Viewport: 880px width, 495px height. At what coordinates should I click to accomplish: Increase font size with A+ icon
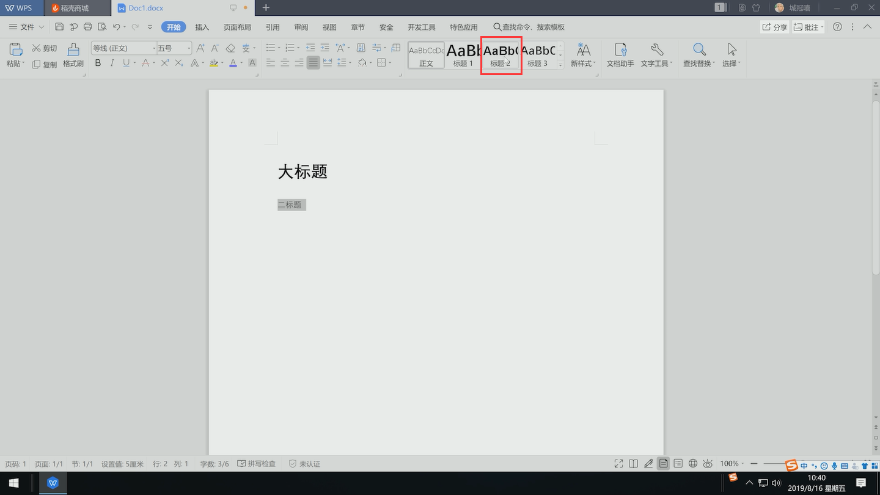[x=200, y=48]
